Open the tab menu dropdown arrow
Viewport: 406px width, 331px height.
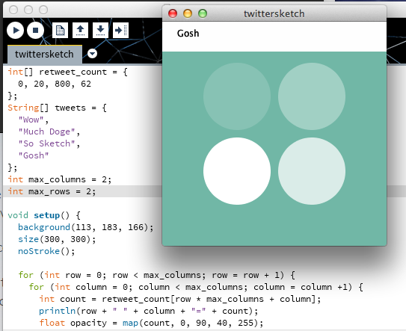92,54
